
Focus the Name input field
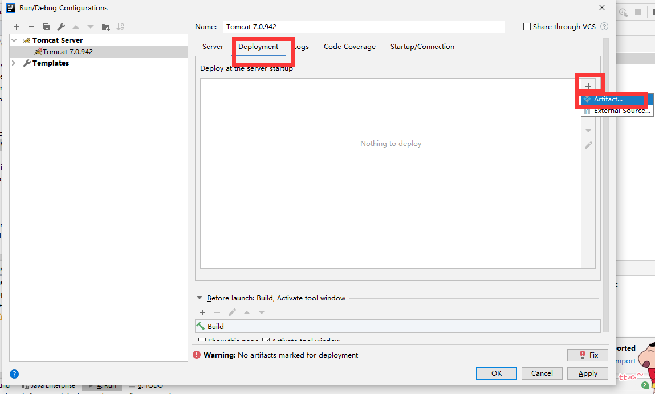point(364,27)
